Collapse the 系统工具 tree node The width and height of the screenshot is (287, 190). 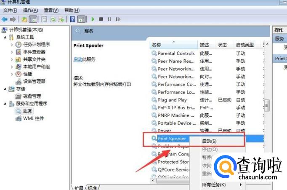(5, 37)
